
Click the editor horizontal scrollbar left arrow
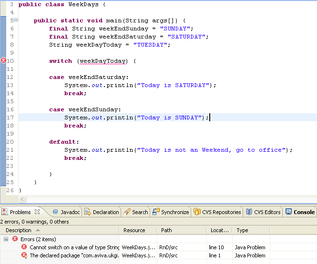[x=22, y=199]
